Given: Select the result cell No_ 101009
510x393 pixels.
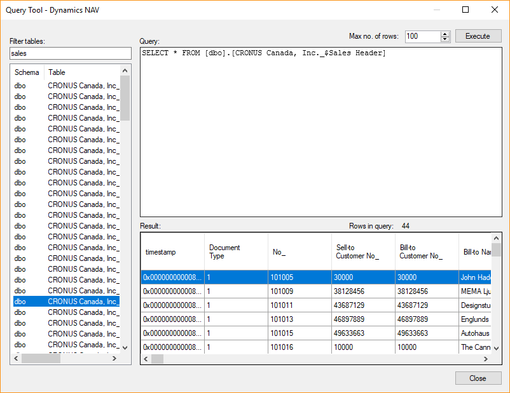Looking at the screenshot, I should point(300,291).
